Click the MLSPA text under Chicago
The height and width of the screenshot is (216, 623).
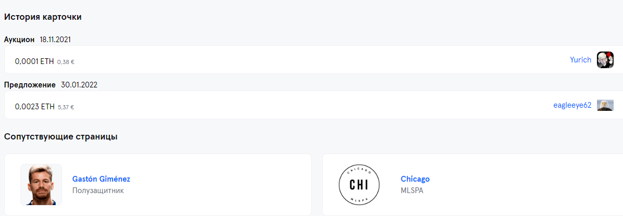(412, 190)
